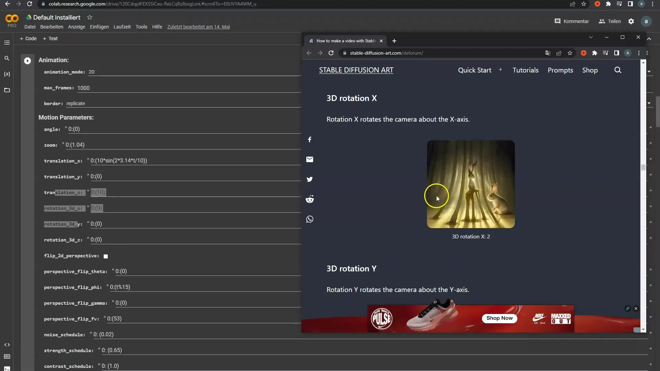
Task: Click the front browser vertical scrollbar thumb
Action: pyautogui.click(x=643, y=167)
